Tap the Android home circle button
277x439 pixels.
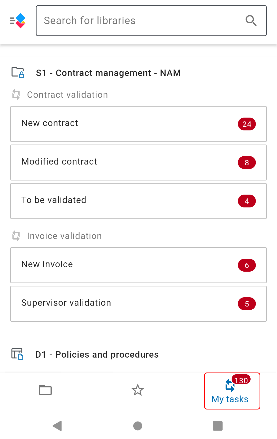tap(138, 426)
